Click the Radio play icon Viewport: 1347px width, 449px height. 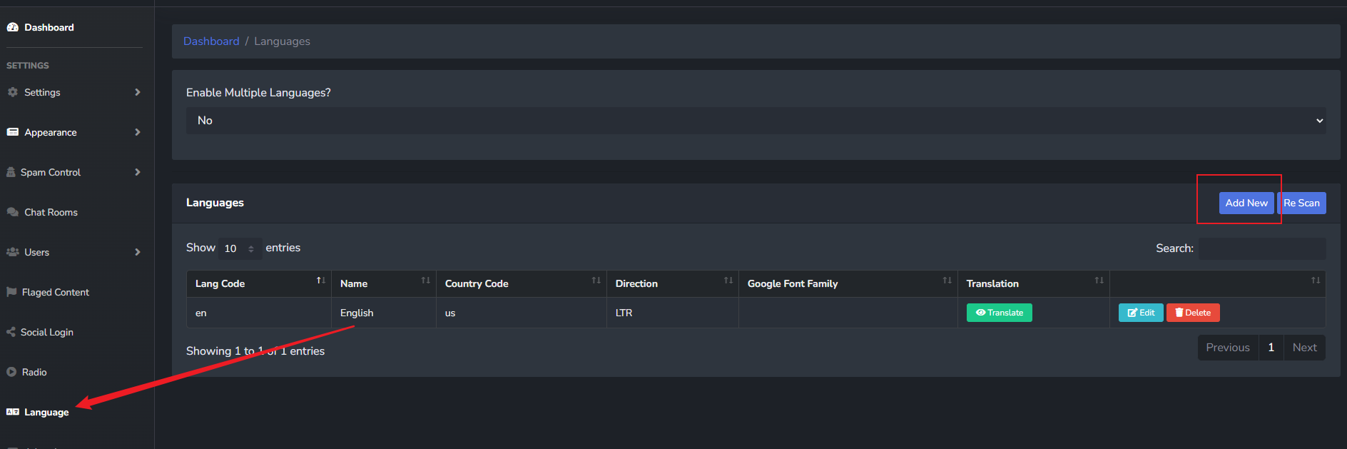tap(11, 372)
